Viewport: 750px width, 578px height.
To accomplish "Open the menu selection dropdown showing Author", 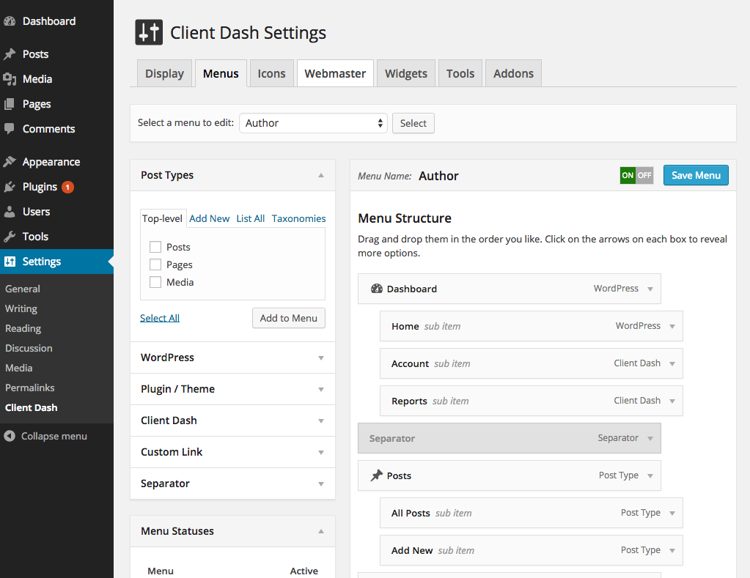I will coord(313,123).
